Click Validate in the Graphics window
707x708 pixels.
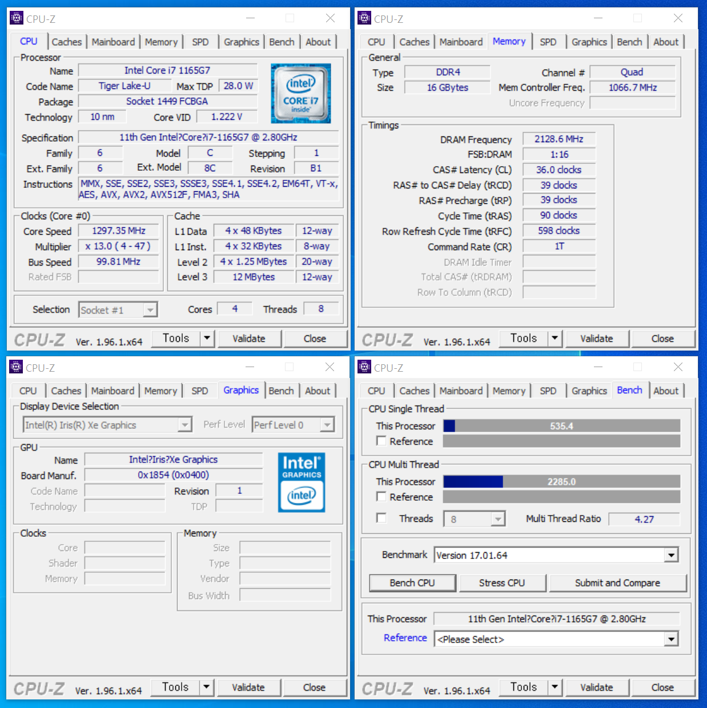[x=248, y=687]
